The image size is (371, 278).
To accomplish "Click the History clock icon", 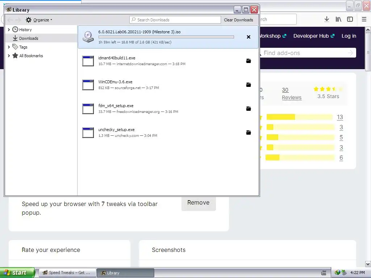I will [x=15, y=29].
